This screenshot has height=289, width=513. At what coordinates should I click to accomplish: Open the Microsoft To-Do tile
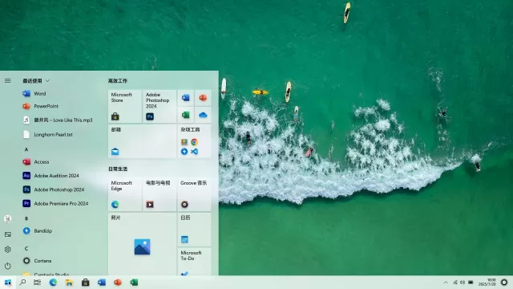pos(194,262)
